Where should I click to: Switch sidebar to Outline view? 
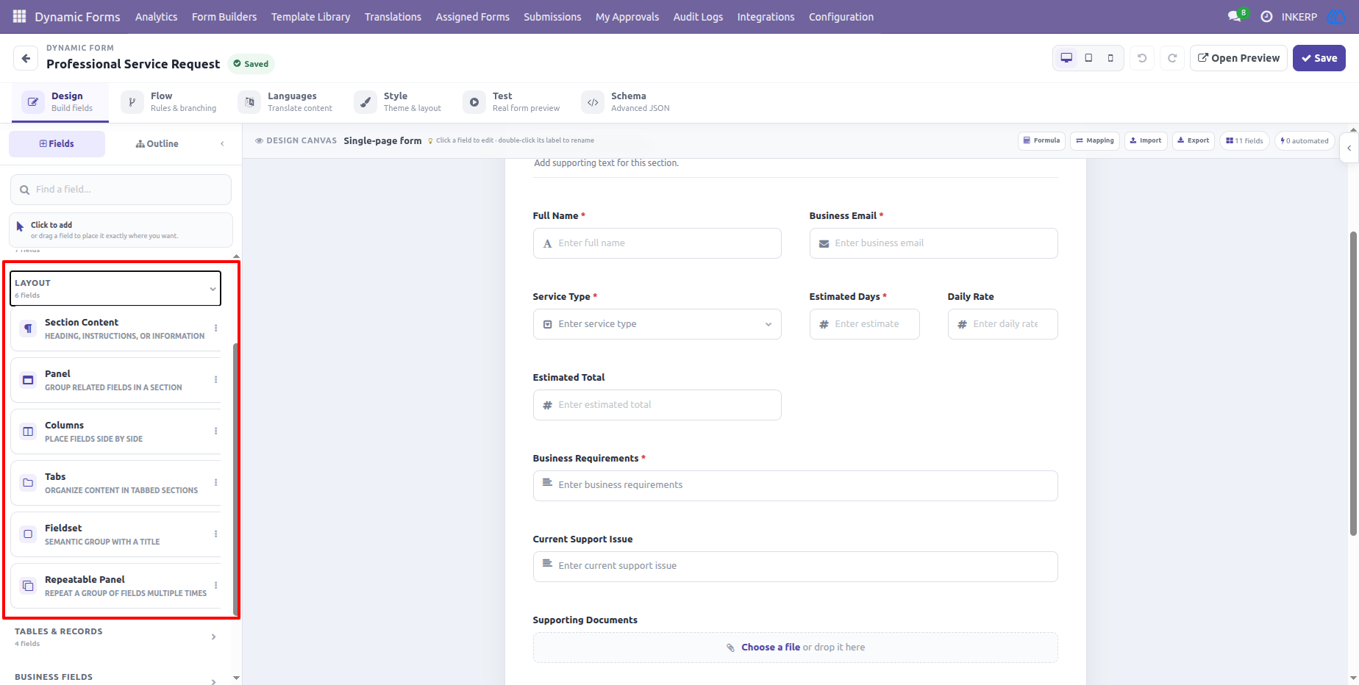[x=157, y=143]
